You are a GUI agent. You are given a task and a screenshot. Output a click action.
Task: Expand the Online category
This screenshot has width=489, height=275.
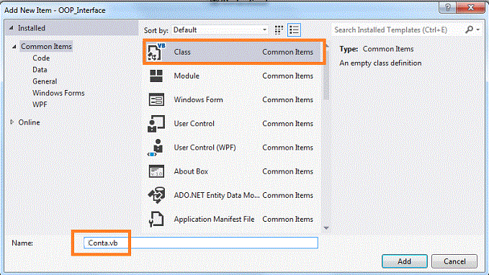click(x=12, y=122)
